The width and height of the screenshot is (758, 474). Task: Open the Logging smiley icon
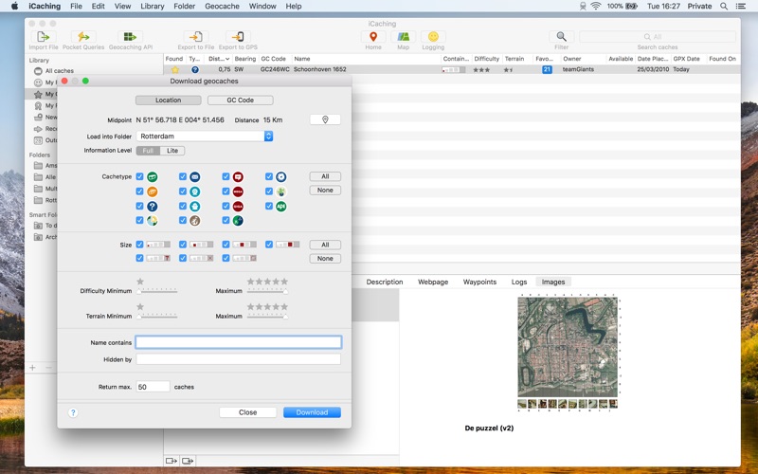(x=433, y=37)
